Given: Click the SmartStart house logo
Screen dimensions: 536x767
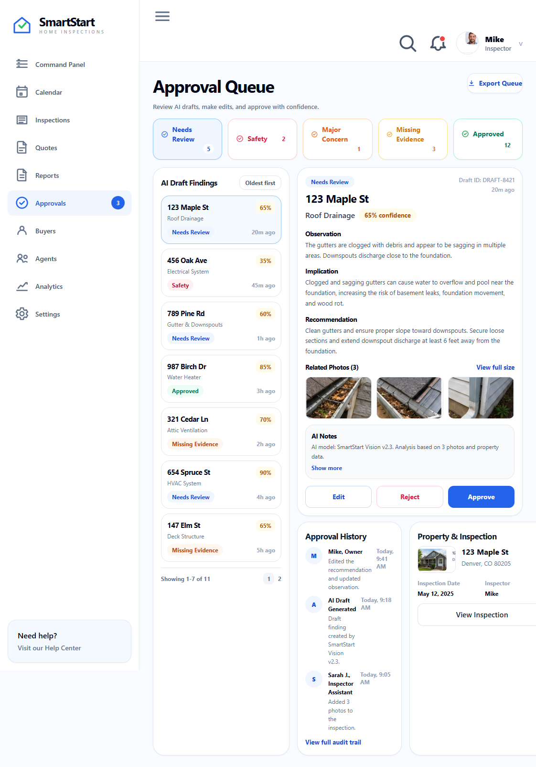Looking at the screenshot, I should [x=22, y=25].
